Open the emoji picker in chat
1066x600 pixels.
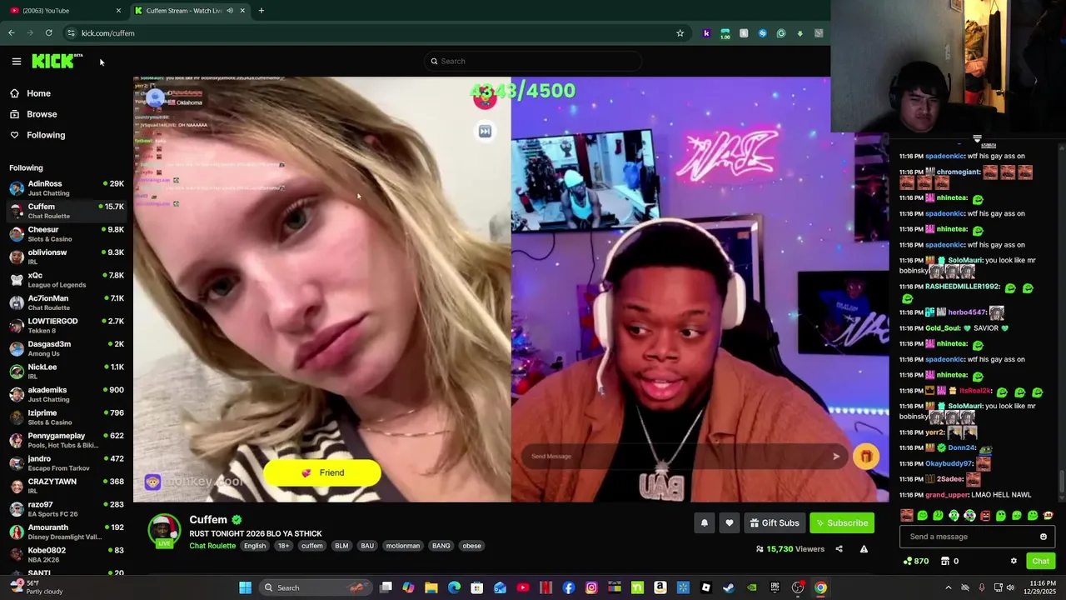[1043, 537]
